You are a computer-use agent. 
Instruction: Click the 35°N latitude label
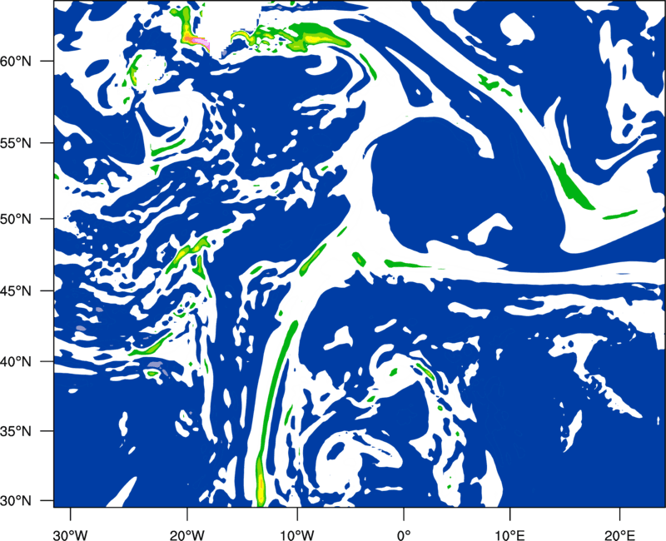coord(16,431)
